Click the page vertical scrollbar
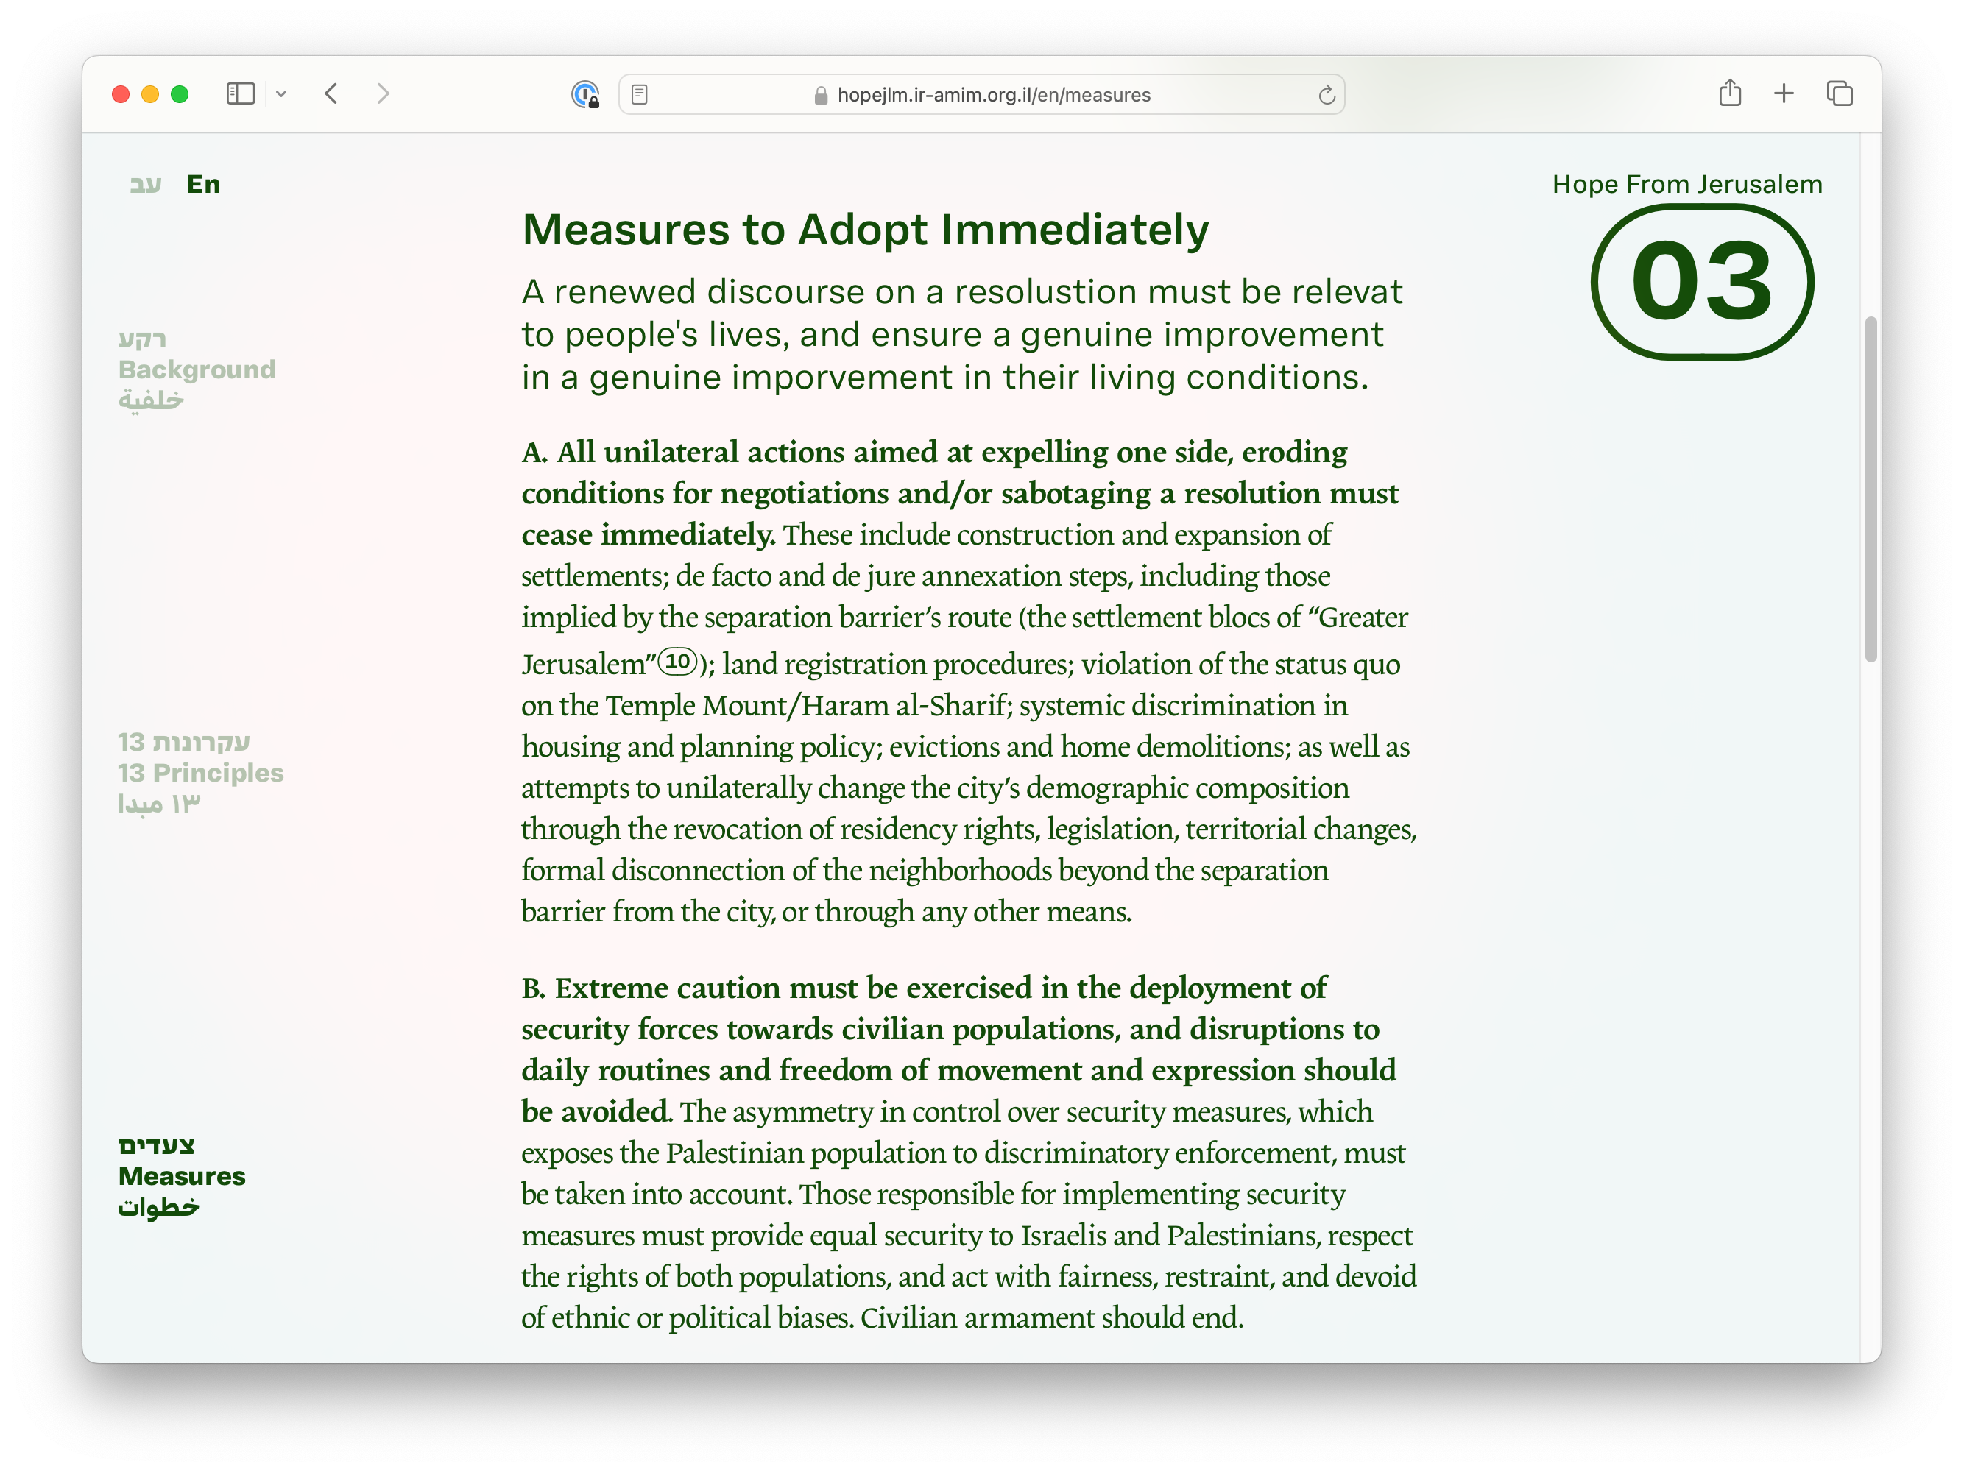Image resolution: width=1964 pixels, height=1472 pixels. [1870, 488]
